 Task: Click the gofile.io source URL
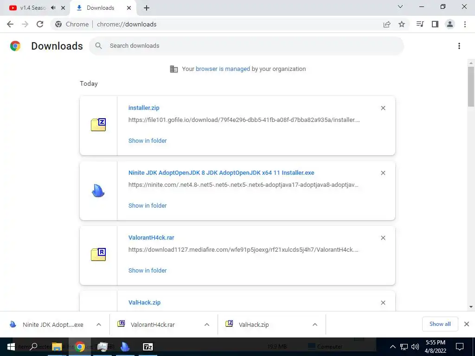coord(244,120)
